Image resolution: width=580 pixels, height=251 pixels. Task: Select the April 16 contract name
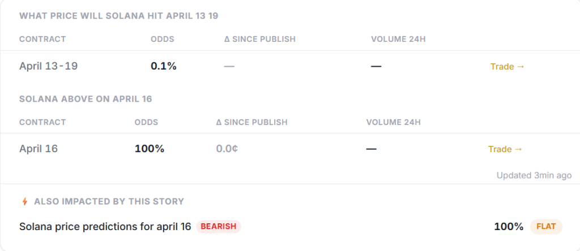[x=39, y=149]
